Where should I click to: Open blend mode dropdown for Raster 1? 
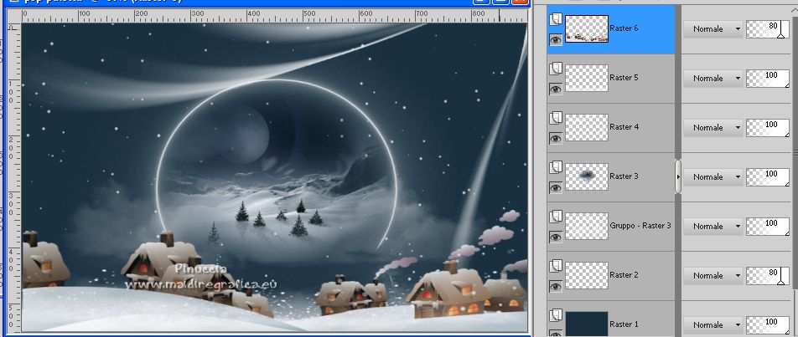pyautogui.click(x=712, y=324)
